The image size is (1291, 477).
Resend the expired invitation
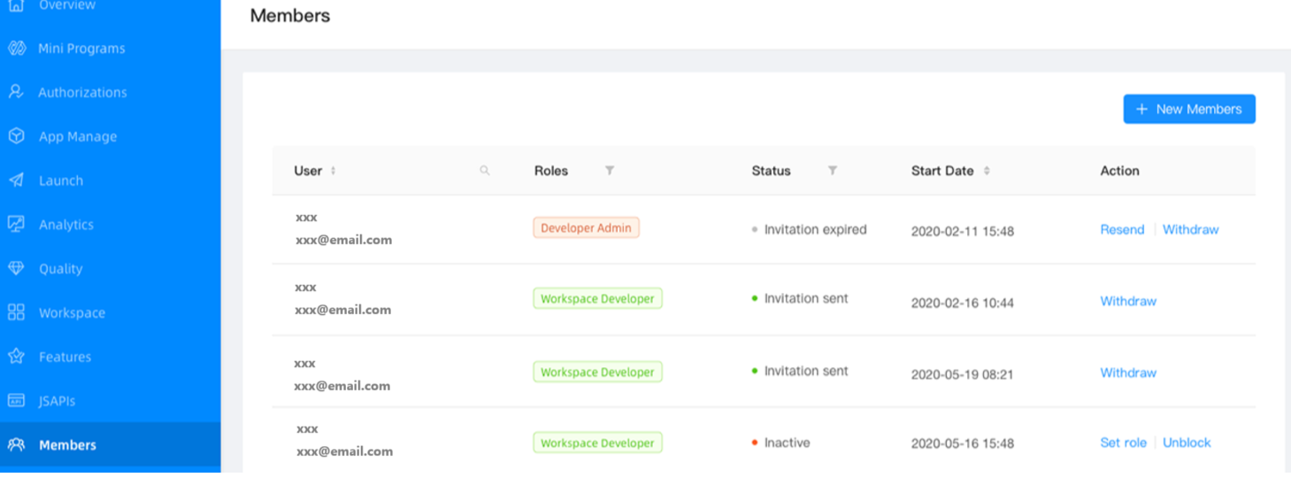point(1122,229)
